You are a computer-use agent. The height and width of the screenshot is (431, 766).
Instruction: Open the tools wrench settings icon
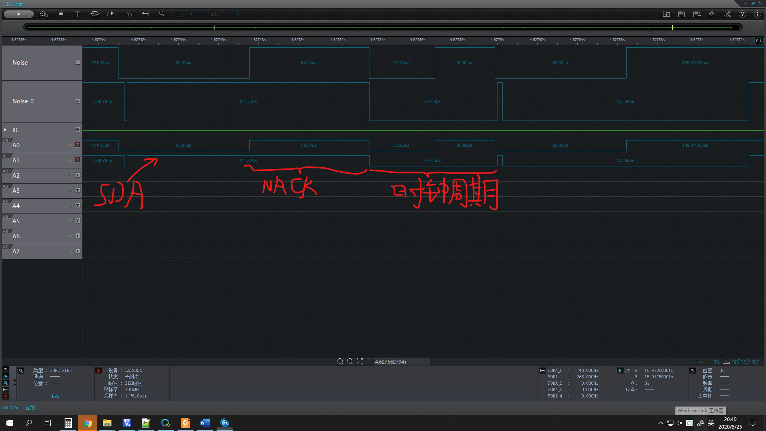(727, 14)
